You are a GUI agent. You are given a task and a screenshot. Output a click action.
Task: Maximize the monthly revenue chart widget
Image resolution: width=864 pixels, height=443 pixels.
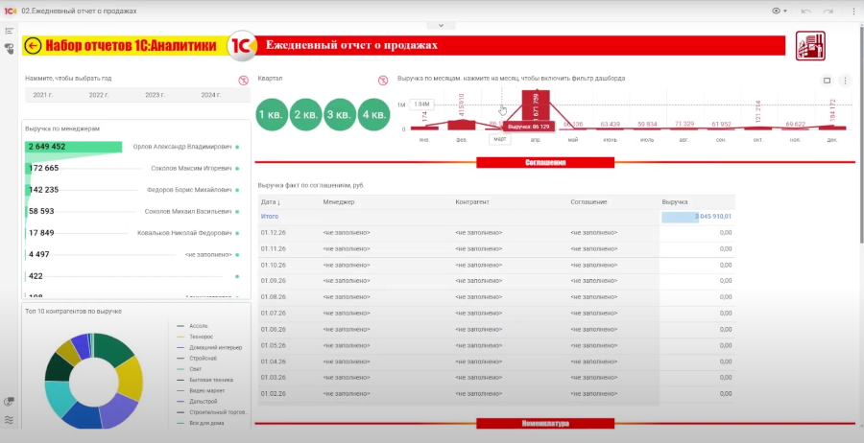[x=828, y=81]
